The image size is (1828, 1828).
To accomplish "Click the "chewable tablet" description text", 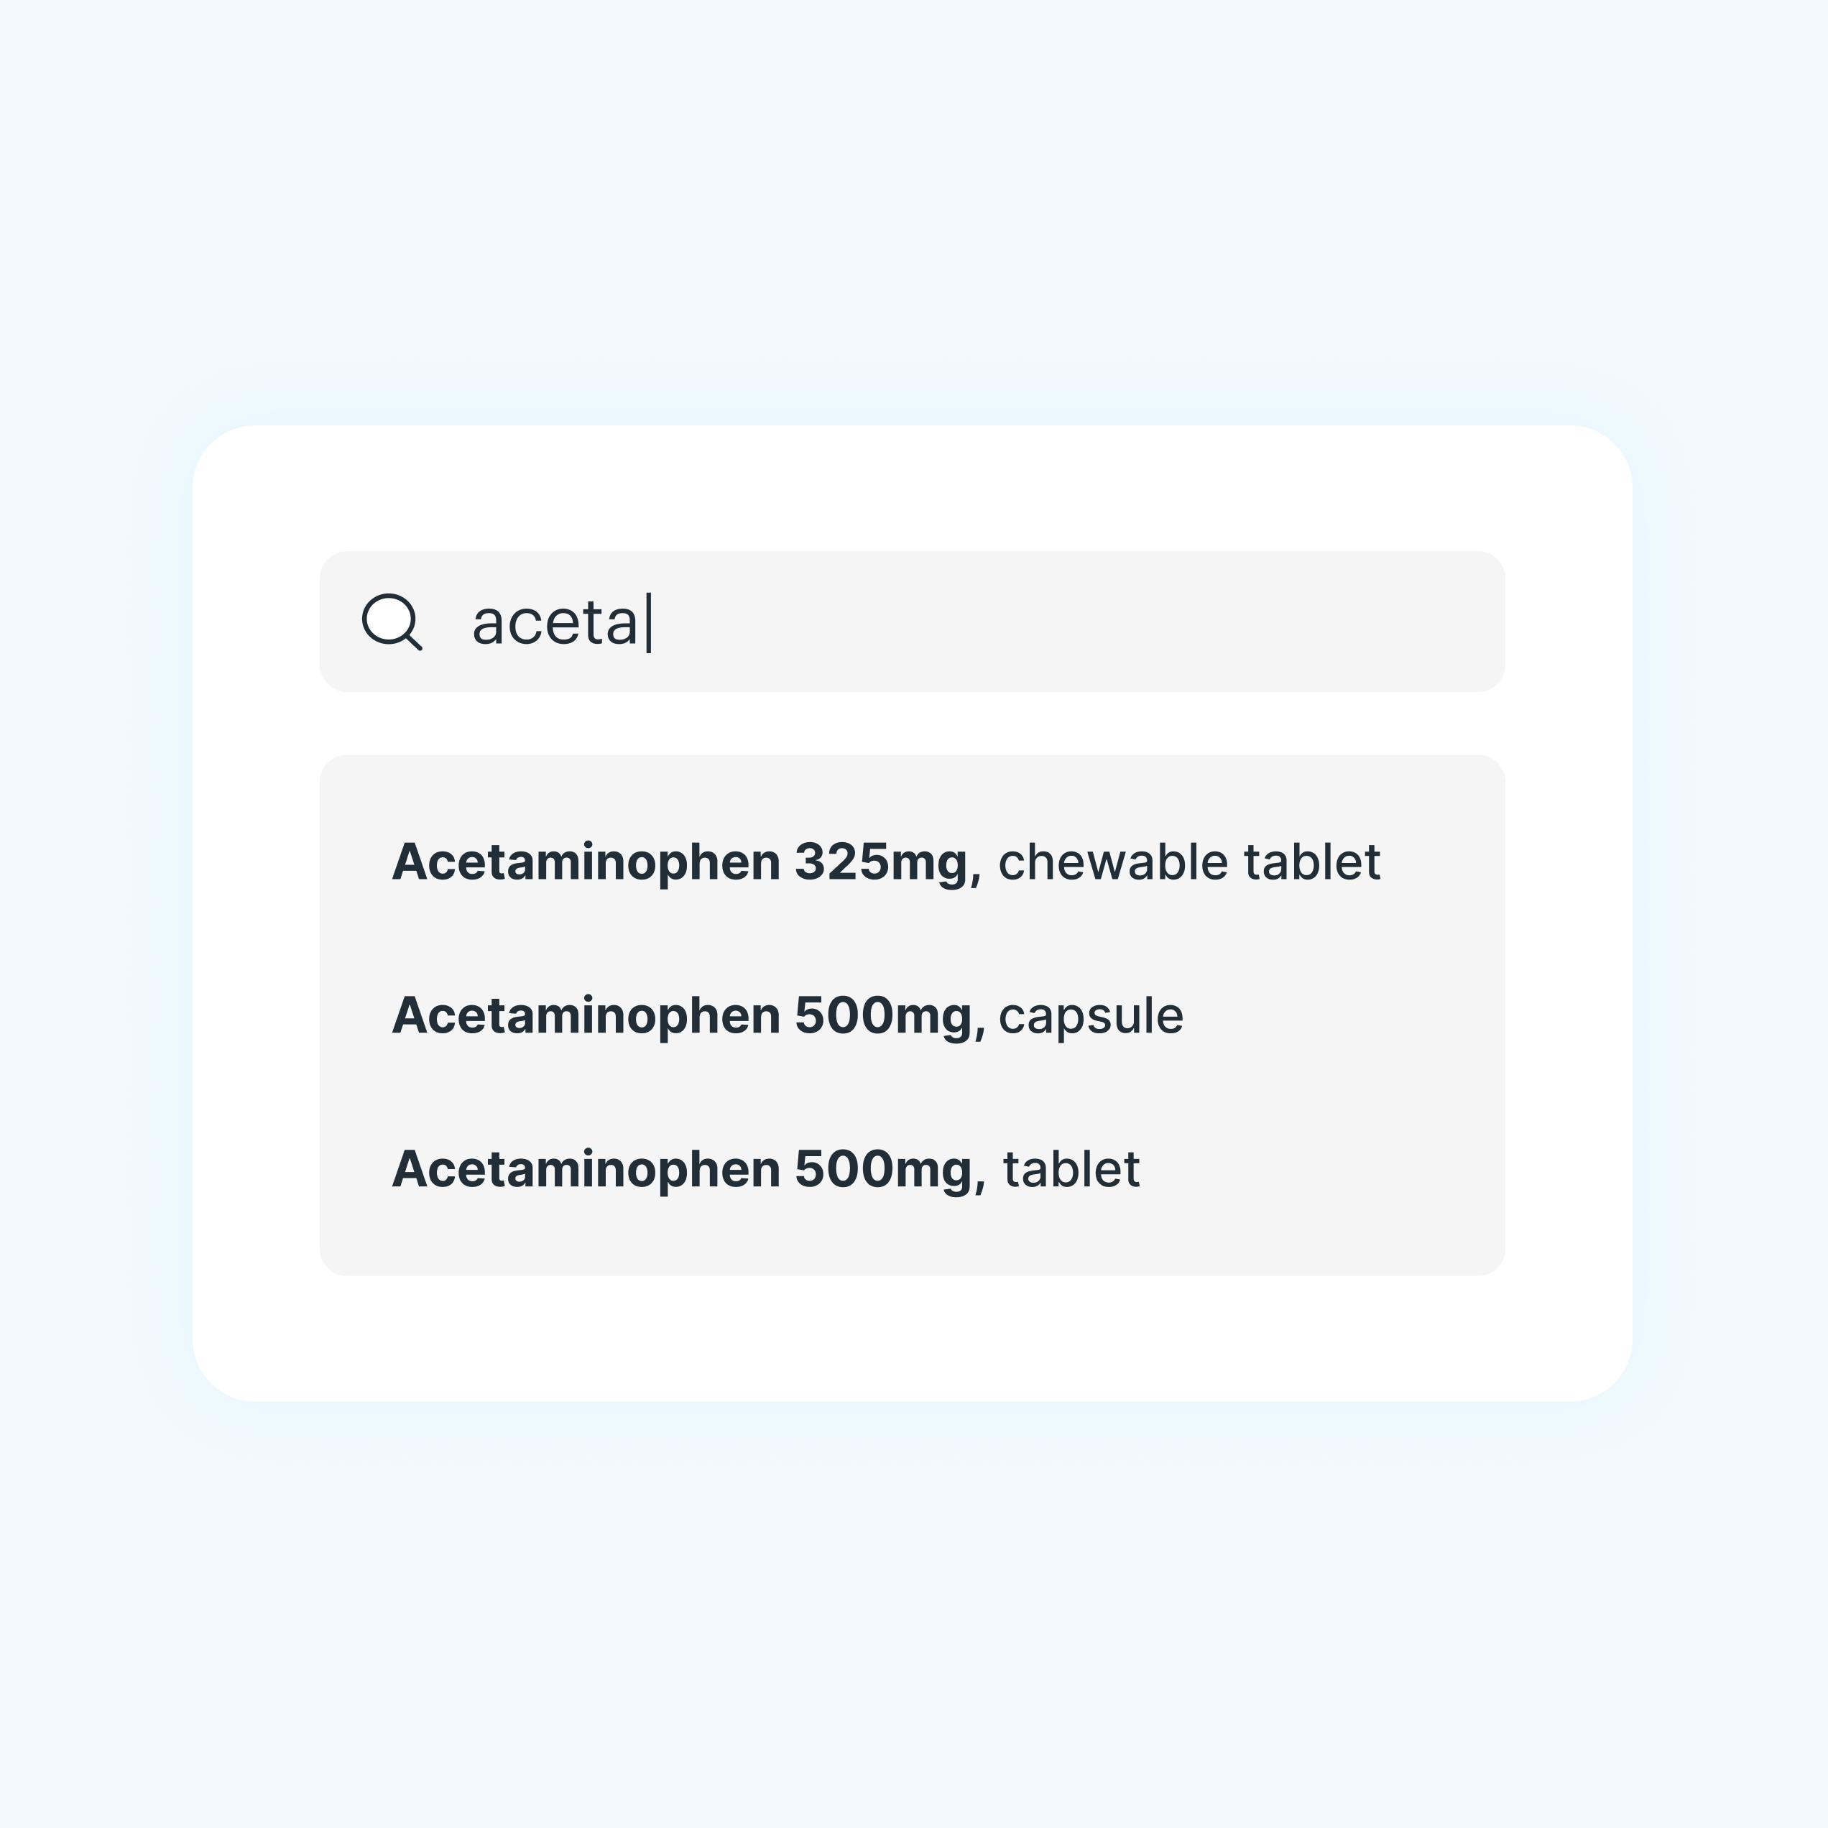I will coord(1189,862).
